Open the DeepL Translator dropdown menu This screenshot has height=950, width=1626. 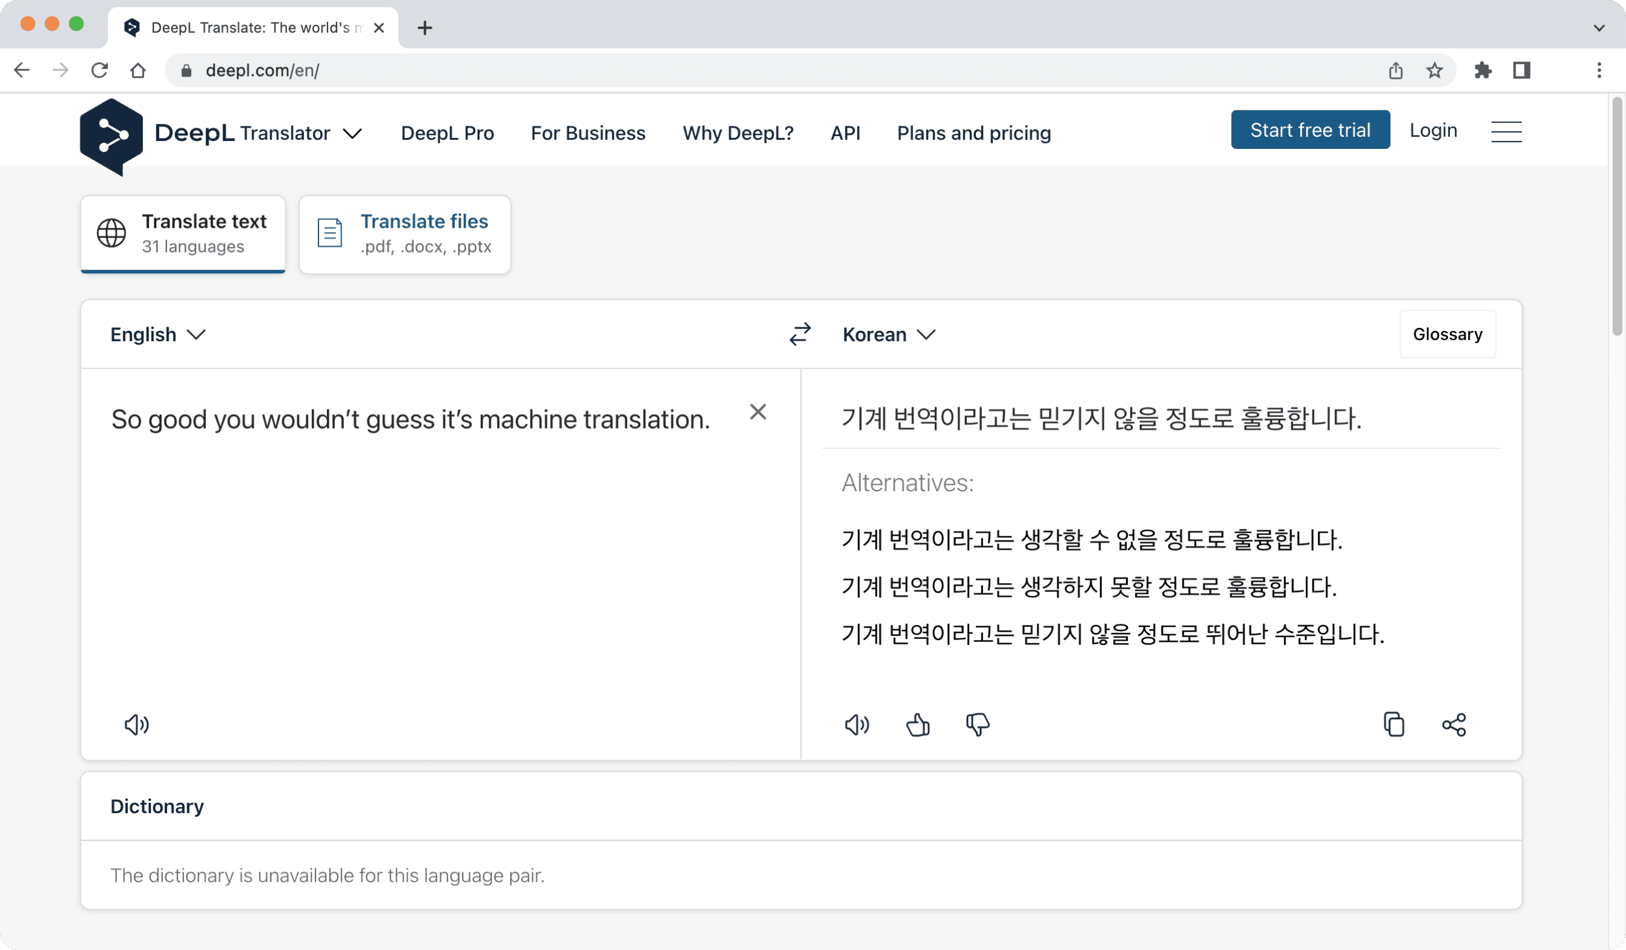(354, 133)
